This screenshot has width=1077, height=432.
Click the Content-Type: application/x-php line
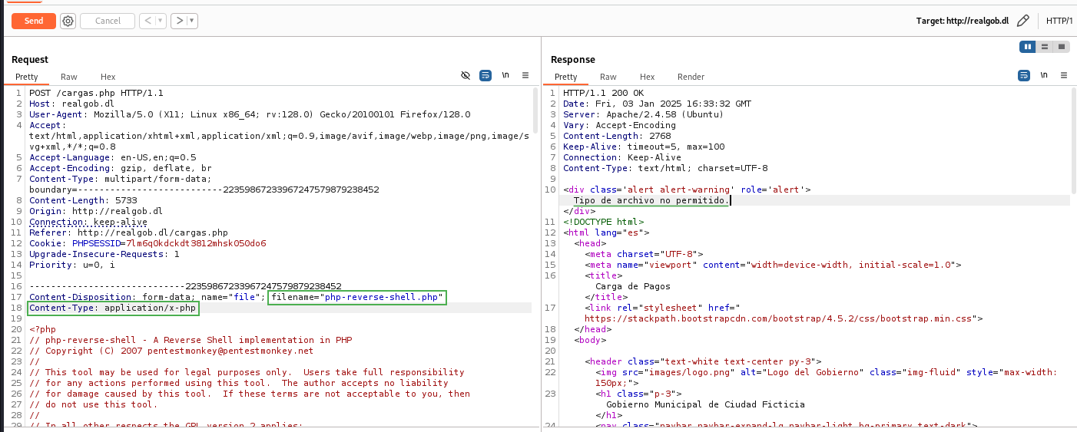point(112,308)
